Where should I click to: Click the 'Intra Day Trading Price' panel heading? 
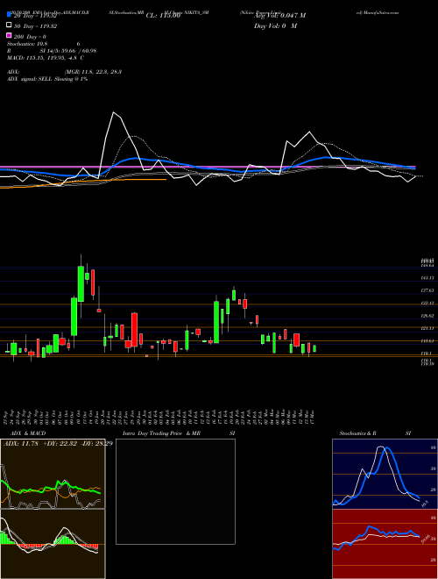click(152, 433)
